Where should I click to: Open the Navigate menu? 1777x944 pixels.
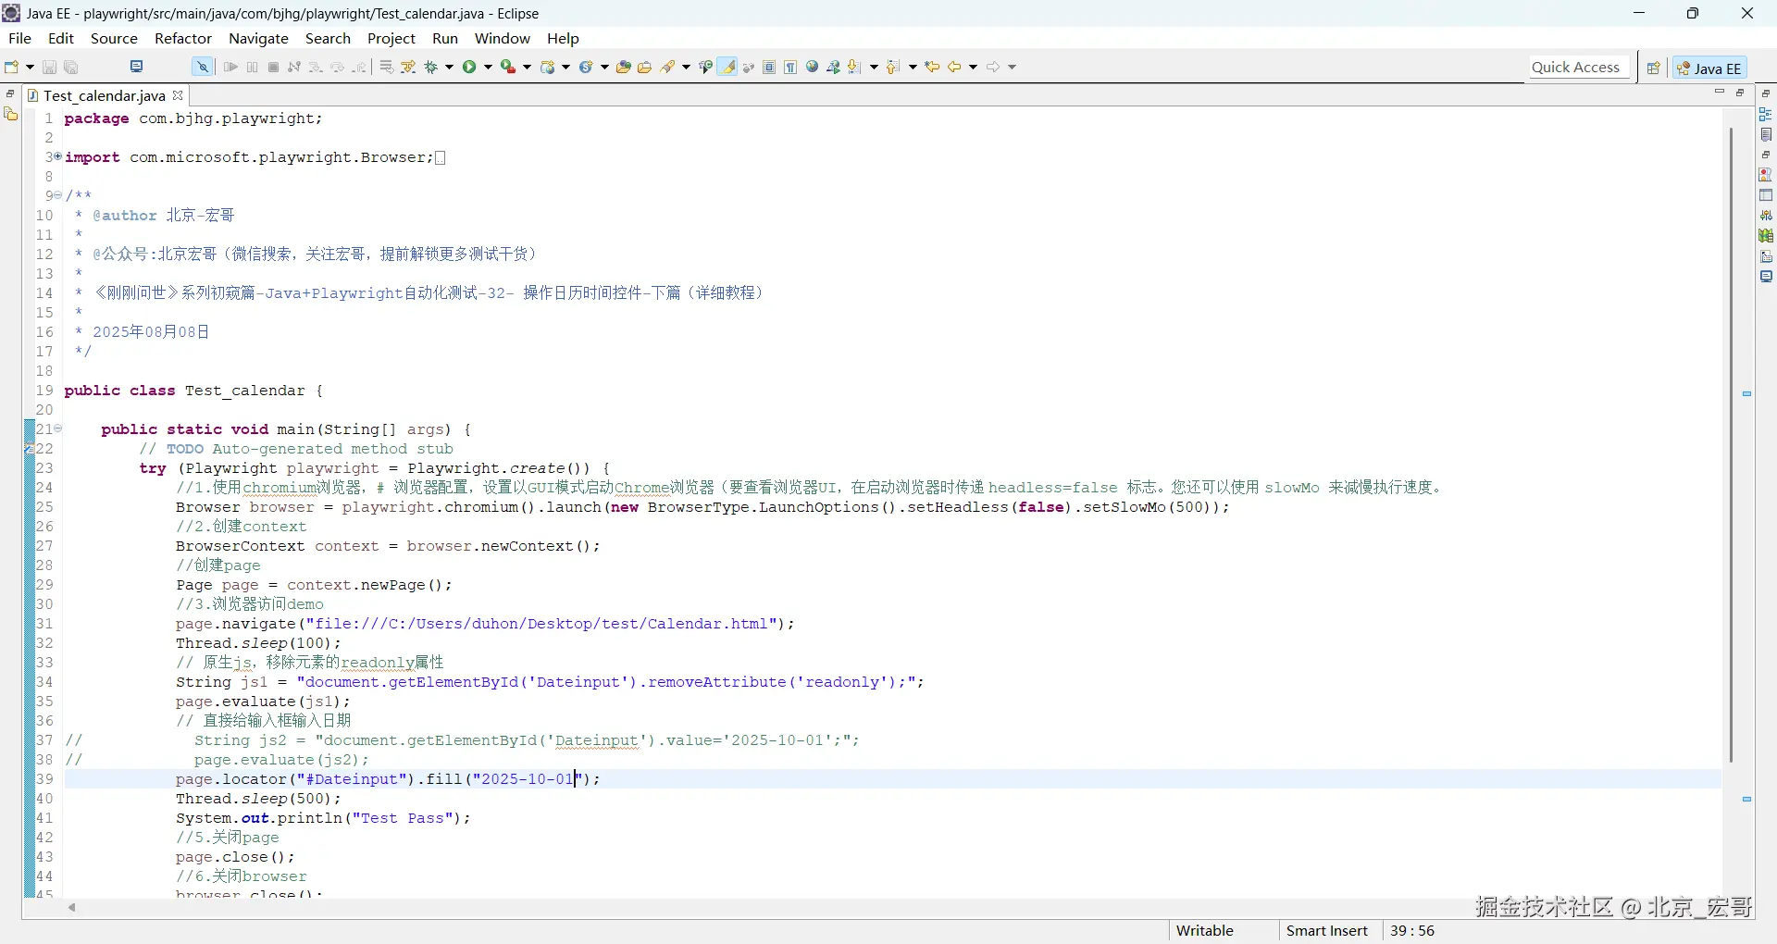[x=258, y=38]
